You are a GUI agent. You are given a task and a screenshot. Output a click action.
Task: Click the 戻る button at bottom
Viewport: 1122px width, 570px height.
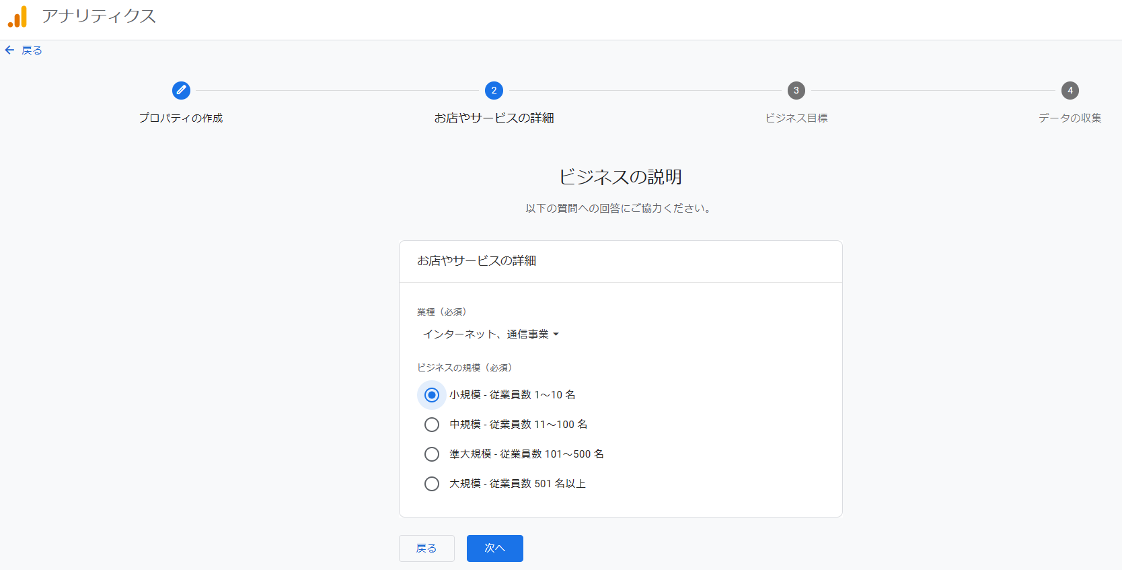(426, 548)
